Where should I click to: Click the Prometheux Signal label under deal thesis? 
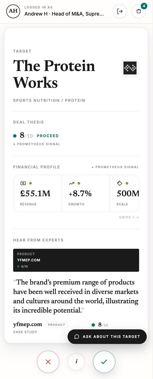(x=37, y=144)
